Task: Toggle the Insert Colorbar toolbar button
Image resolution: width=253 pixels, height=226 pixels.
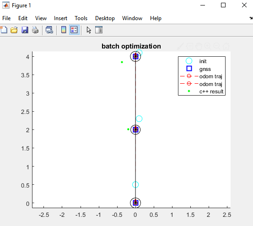Action: point(64,30)
